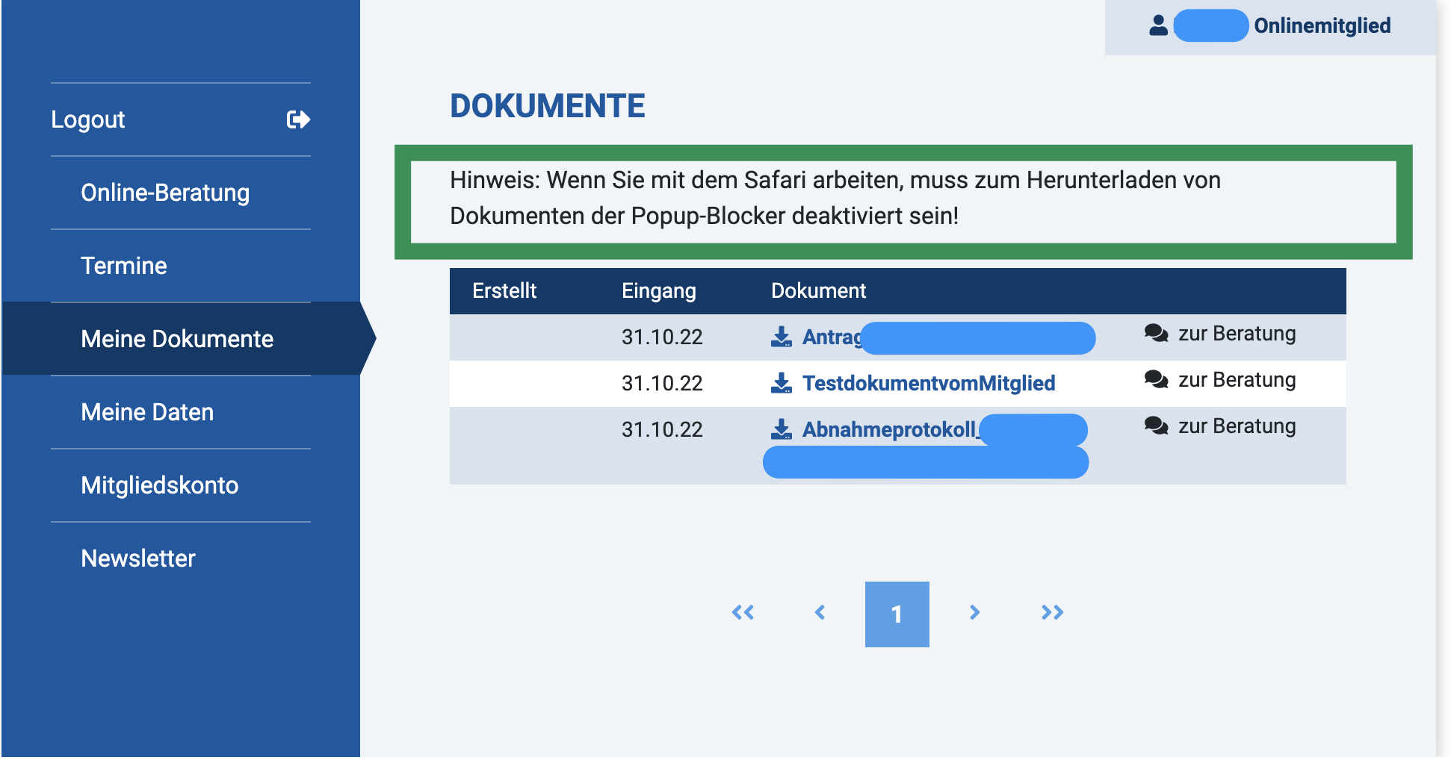Navigate to Meine Daten
Viewport: 1451px width, 772px height.
click(147, 412)
